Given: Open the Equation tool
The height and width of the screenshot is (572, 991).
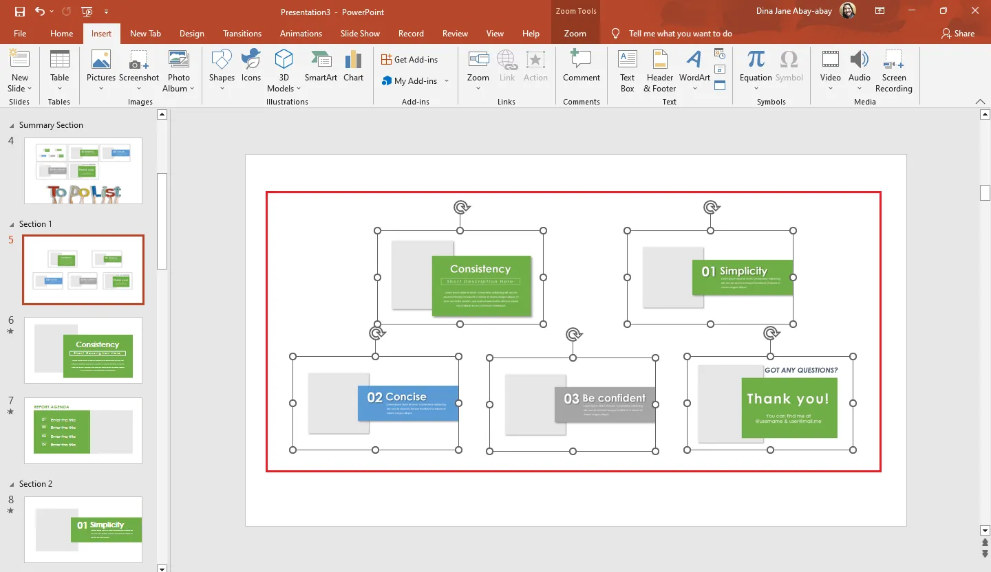Looking at the screenshot, I should pos(756,67).
